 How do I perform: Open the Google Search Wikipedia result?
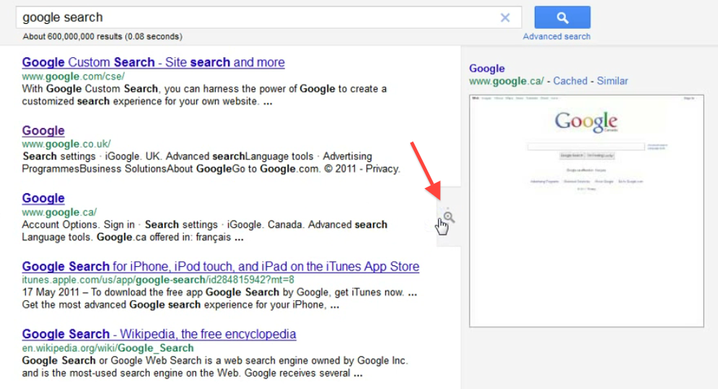(159, 334)
